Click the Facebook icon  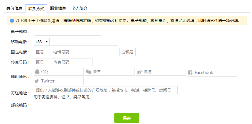click(x=190, y=73)
